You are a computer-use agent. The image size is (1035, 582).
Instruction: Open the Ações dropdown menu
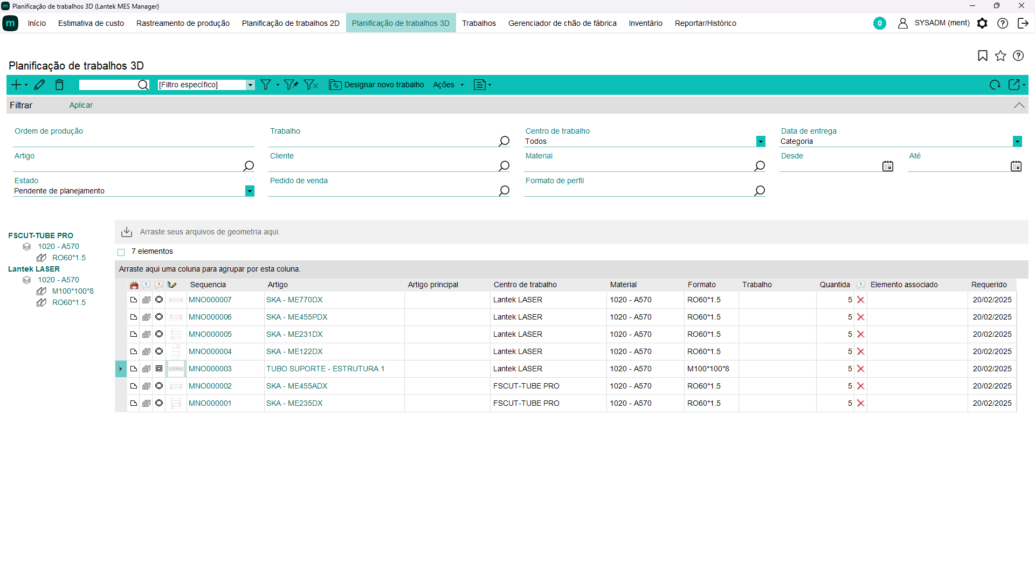click(448, 85)
